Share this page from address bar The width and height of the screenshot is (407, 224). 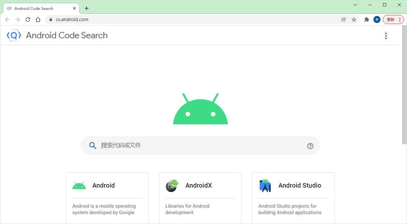click(x=344, y=19)
